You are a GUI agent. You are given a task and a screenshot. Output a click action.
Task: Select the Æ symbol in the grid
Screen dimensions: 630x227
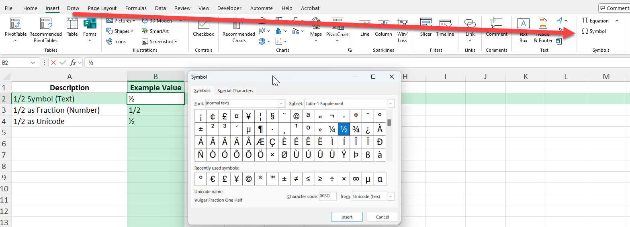tap(260, 142)
